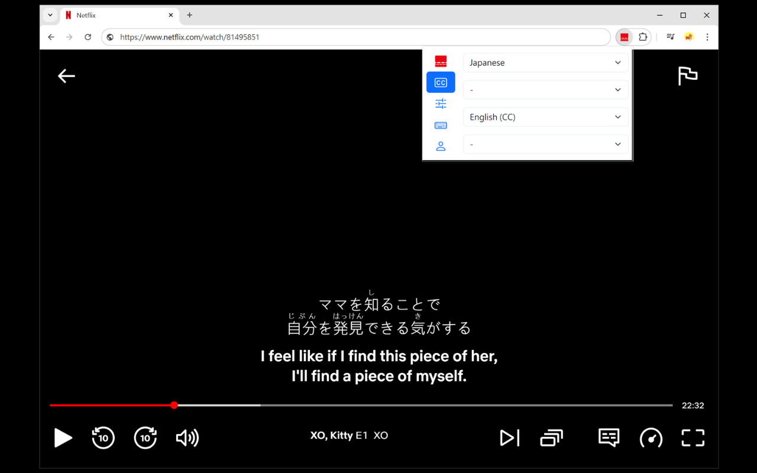
Task: Open the account profile icon in the extension
Action: [441, 146]
